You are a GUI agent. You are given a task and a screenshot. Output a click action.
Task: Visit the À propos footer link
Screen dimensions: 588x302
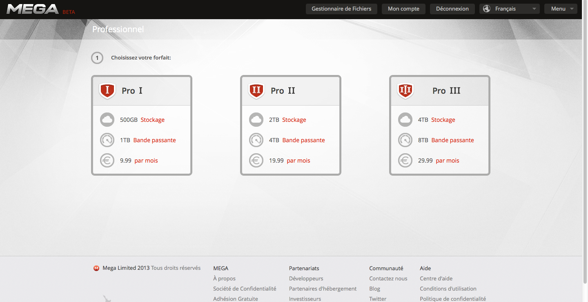point(224,278)
